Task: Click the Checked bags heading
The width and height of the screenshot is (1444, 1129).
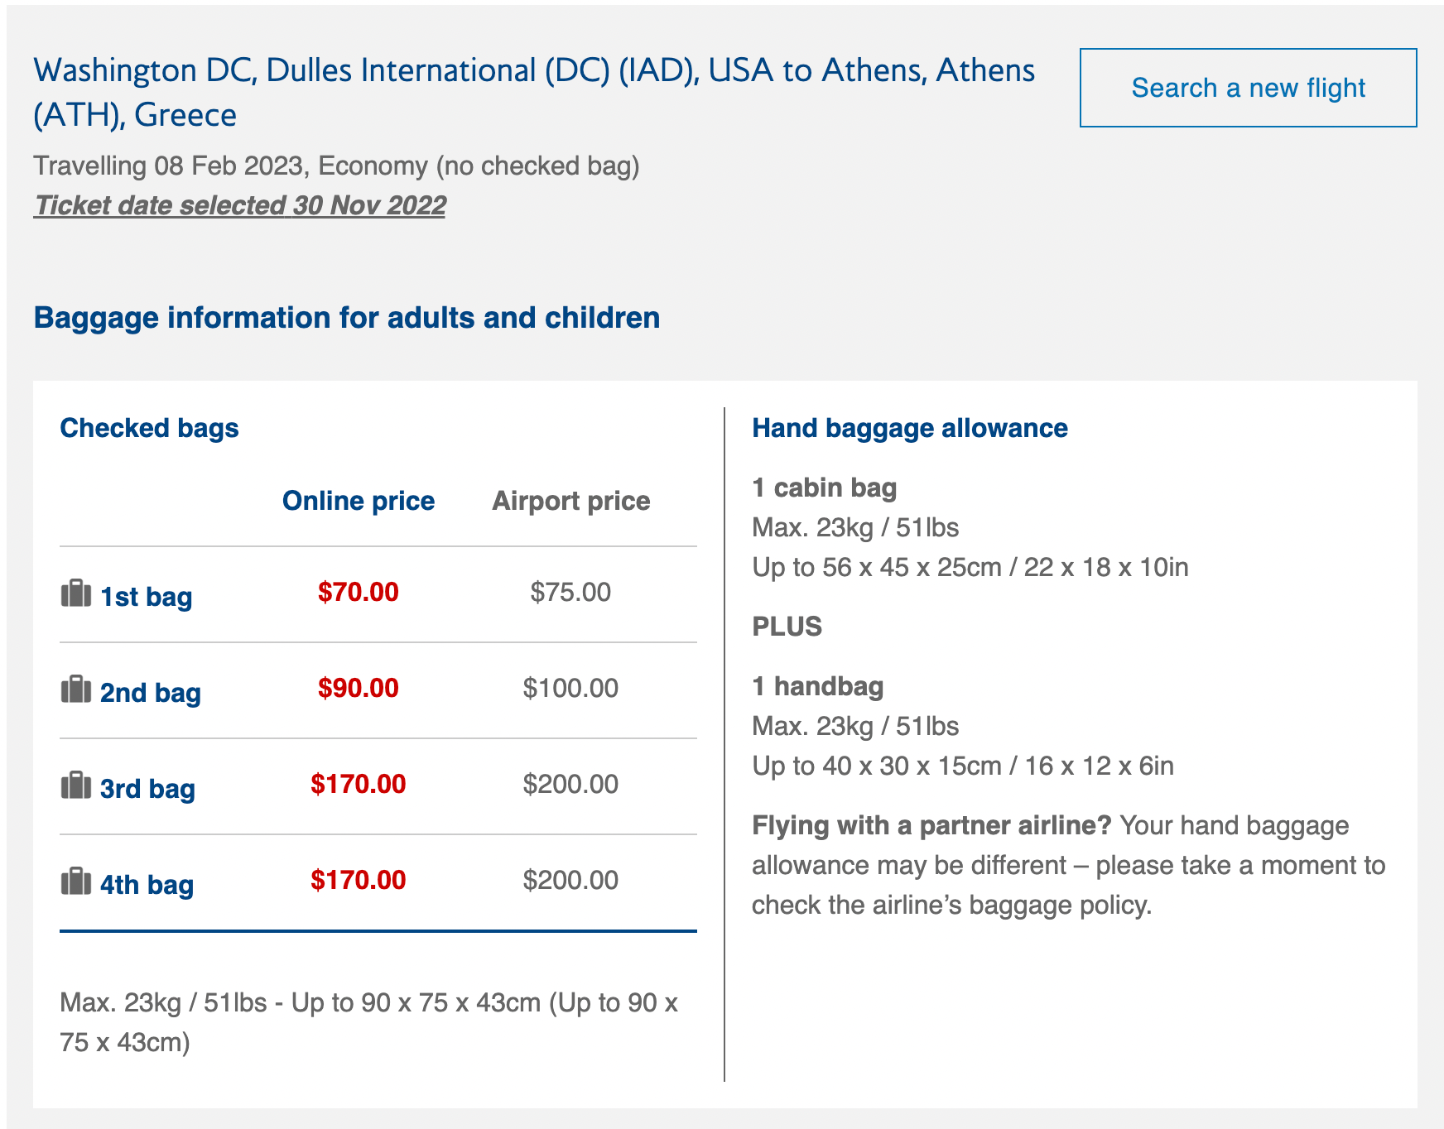Action: pyautogui.click(x=149, y=429)
